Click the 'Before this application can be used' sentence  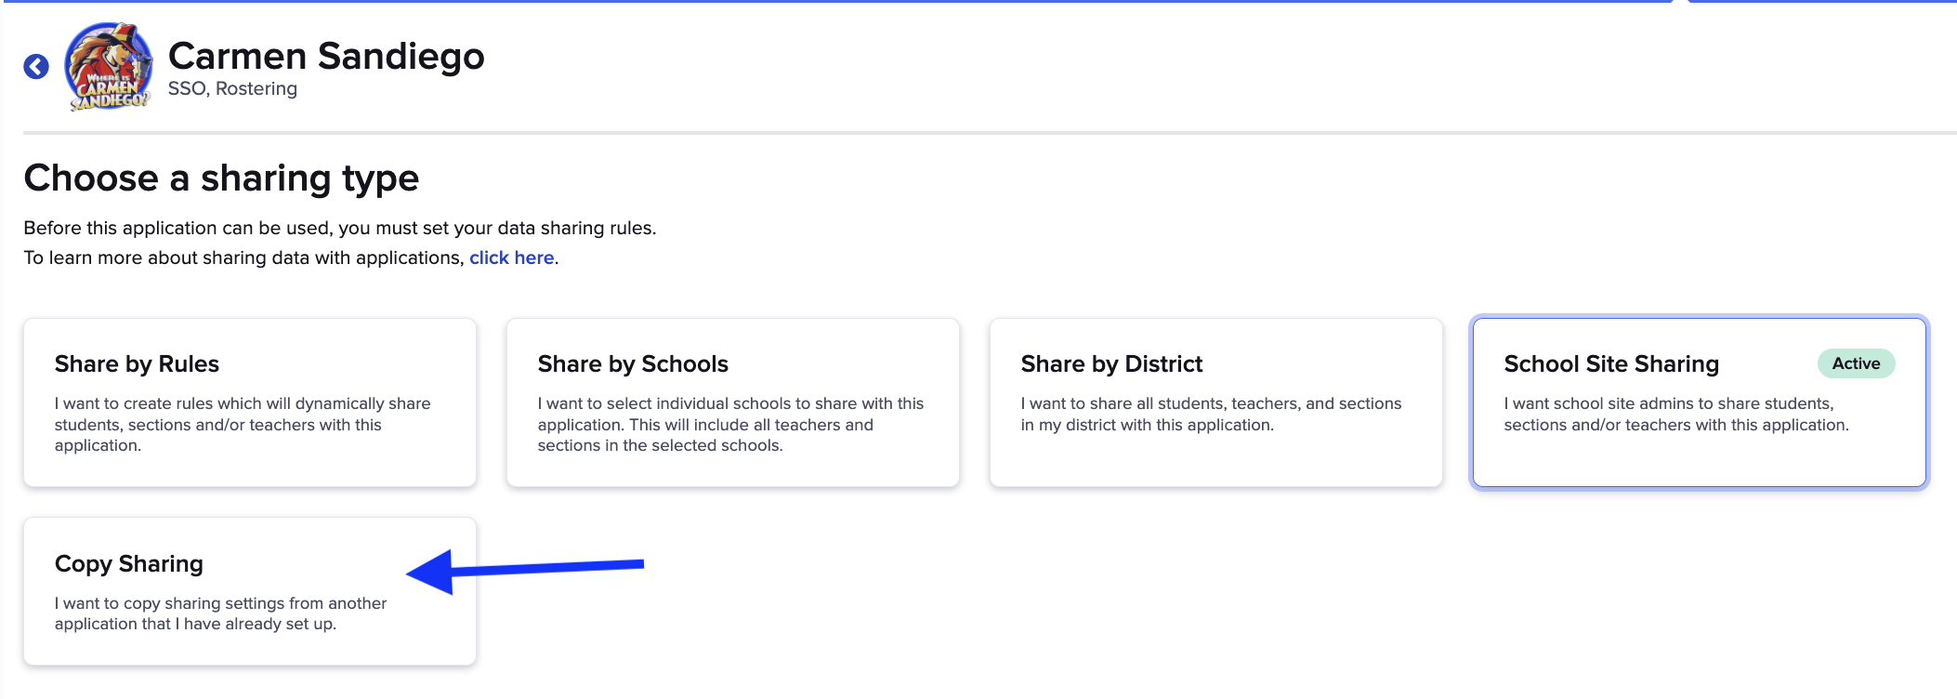tap(339, 228)
